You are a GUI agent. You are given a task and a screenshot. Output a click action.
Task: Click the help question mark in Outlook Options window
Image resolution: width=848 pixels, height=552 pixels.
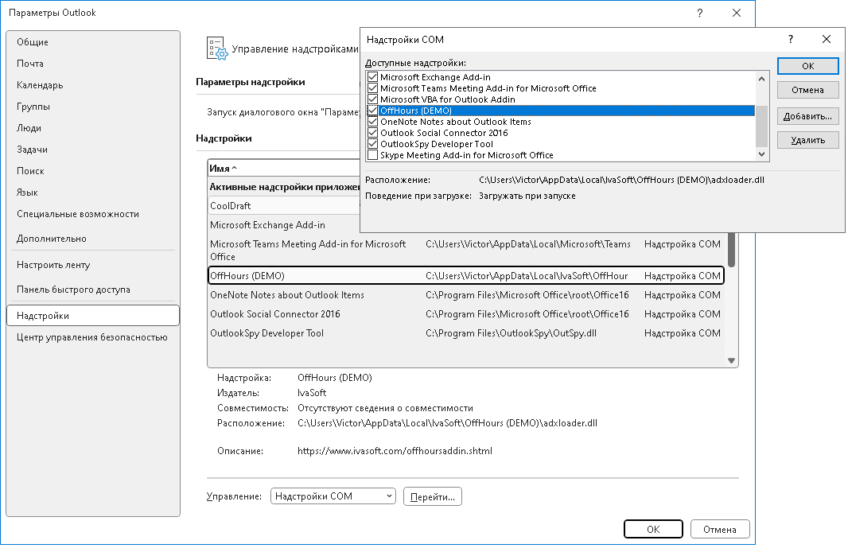[x=700, y=13]
